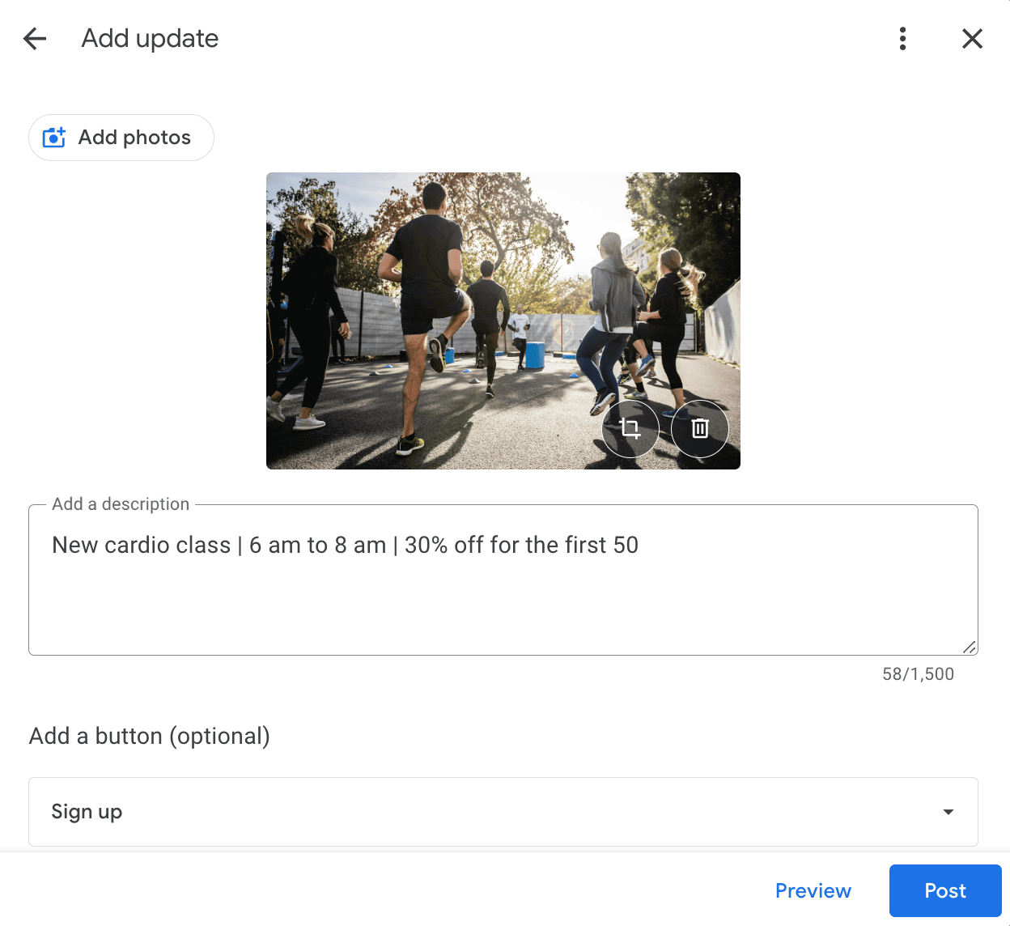Click the crop tool overlay on the image

coord(630,429)
